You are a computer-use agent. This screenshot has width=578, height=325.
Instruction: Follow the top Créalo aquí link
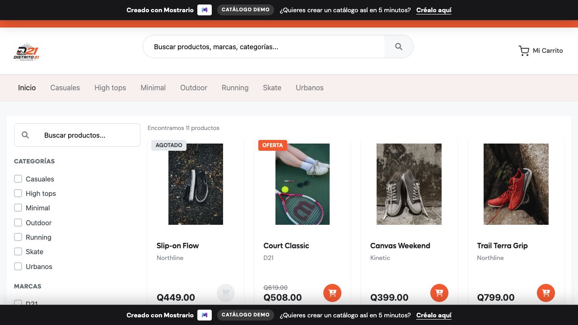pos(434,10)
